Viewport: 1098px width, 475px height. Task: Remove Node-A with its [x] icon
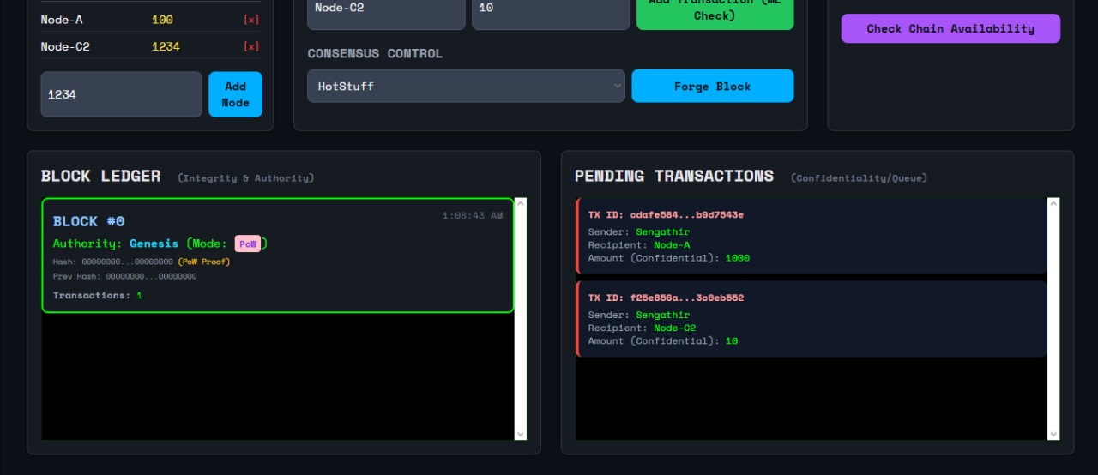point(251,20)
